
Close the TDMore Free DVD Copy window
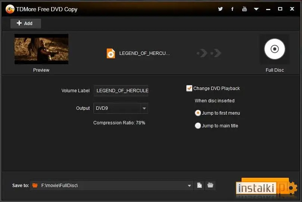[292, 9]
